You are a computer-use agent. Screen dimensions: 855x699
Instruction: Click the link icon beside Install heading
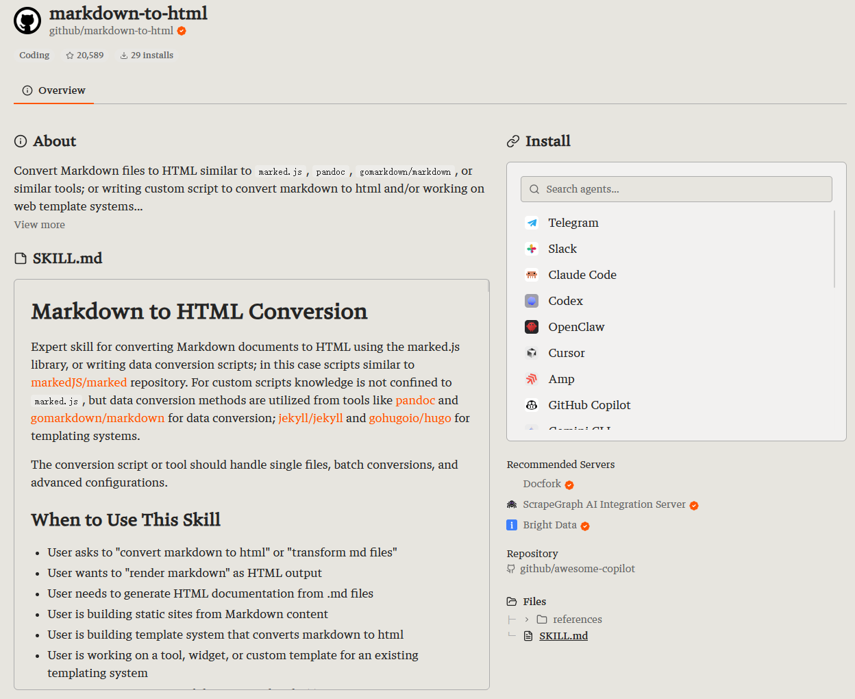513,141
